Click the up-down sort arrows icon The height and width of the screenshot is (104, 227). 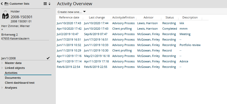(49, 4)
